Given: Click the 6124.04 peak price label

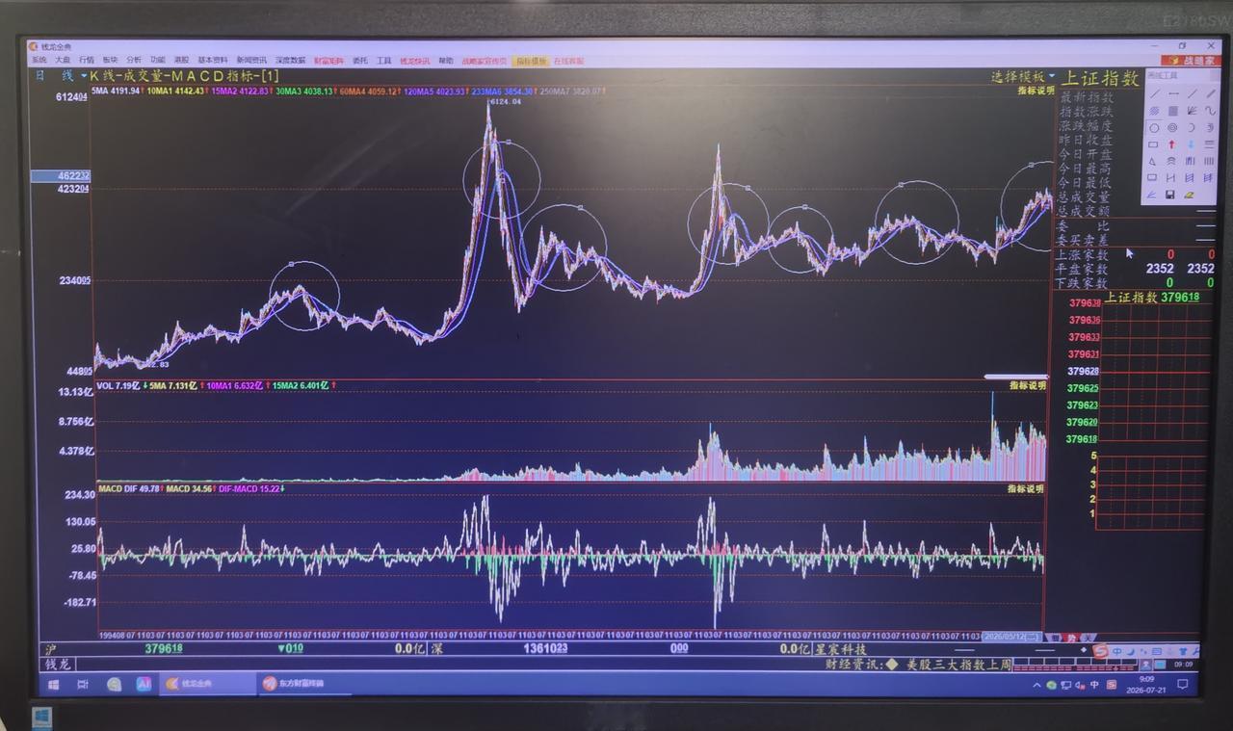Looking at the screenshot, I should (505, 101).
